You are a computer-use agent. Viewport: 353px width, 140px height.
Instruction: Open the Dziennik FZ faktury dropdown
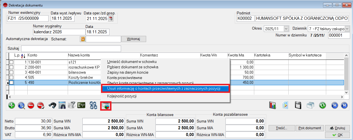[x=347, y=29]
